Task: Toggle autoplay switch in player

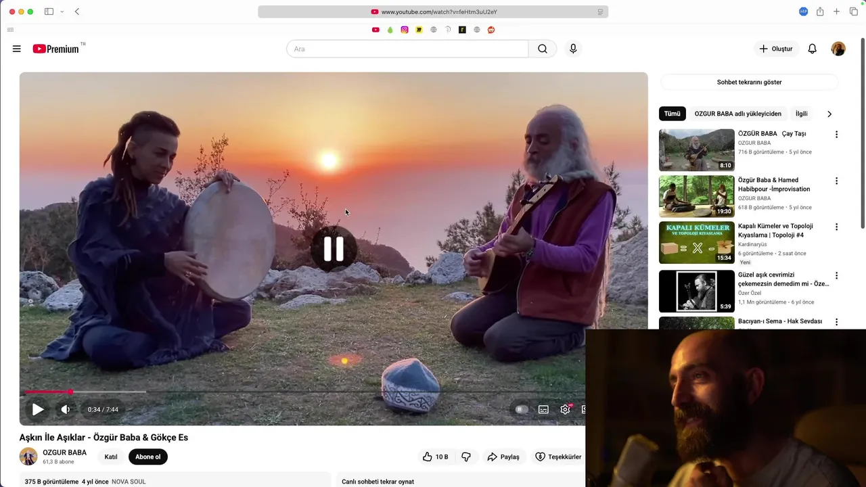Action: coord(521,409)
